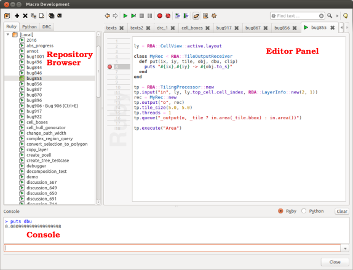Click the Clear console button
The height and width of the screenshot is (270, 353).
342,211
